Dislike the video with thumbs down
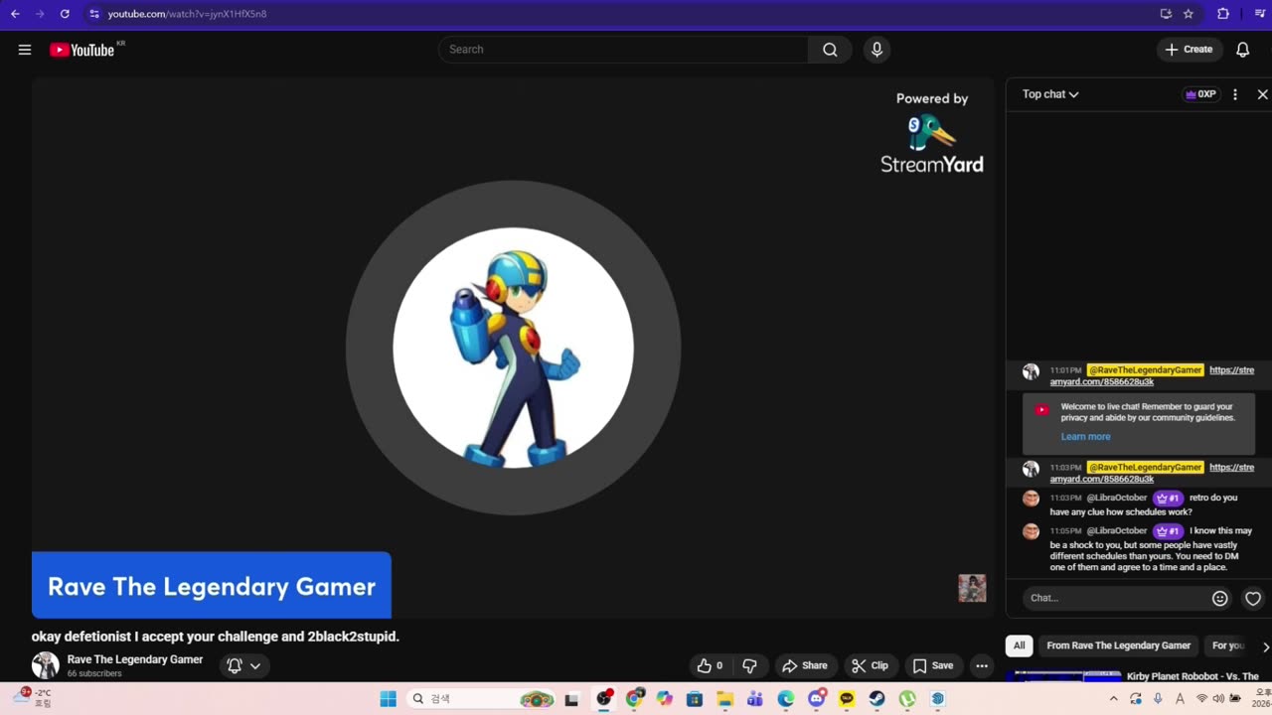The image size is (1272, 715). click(750, 665)
